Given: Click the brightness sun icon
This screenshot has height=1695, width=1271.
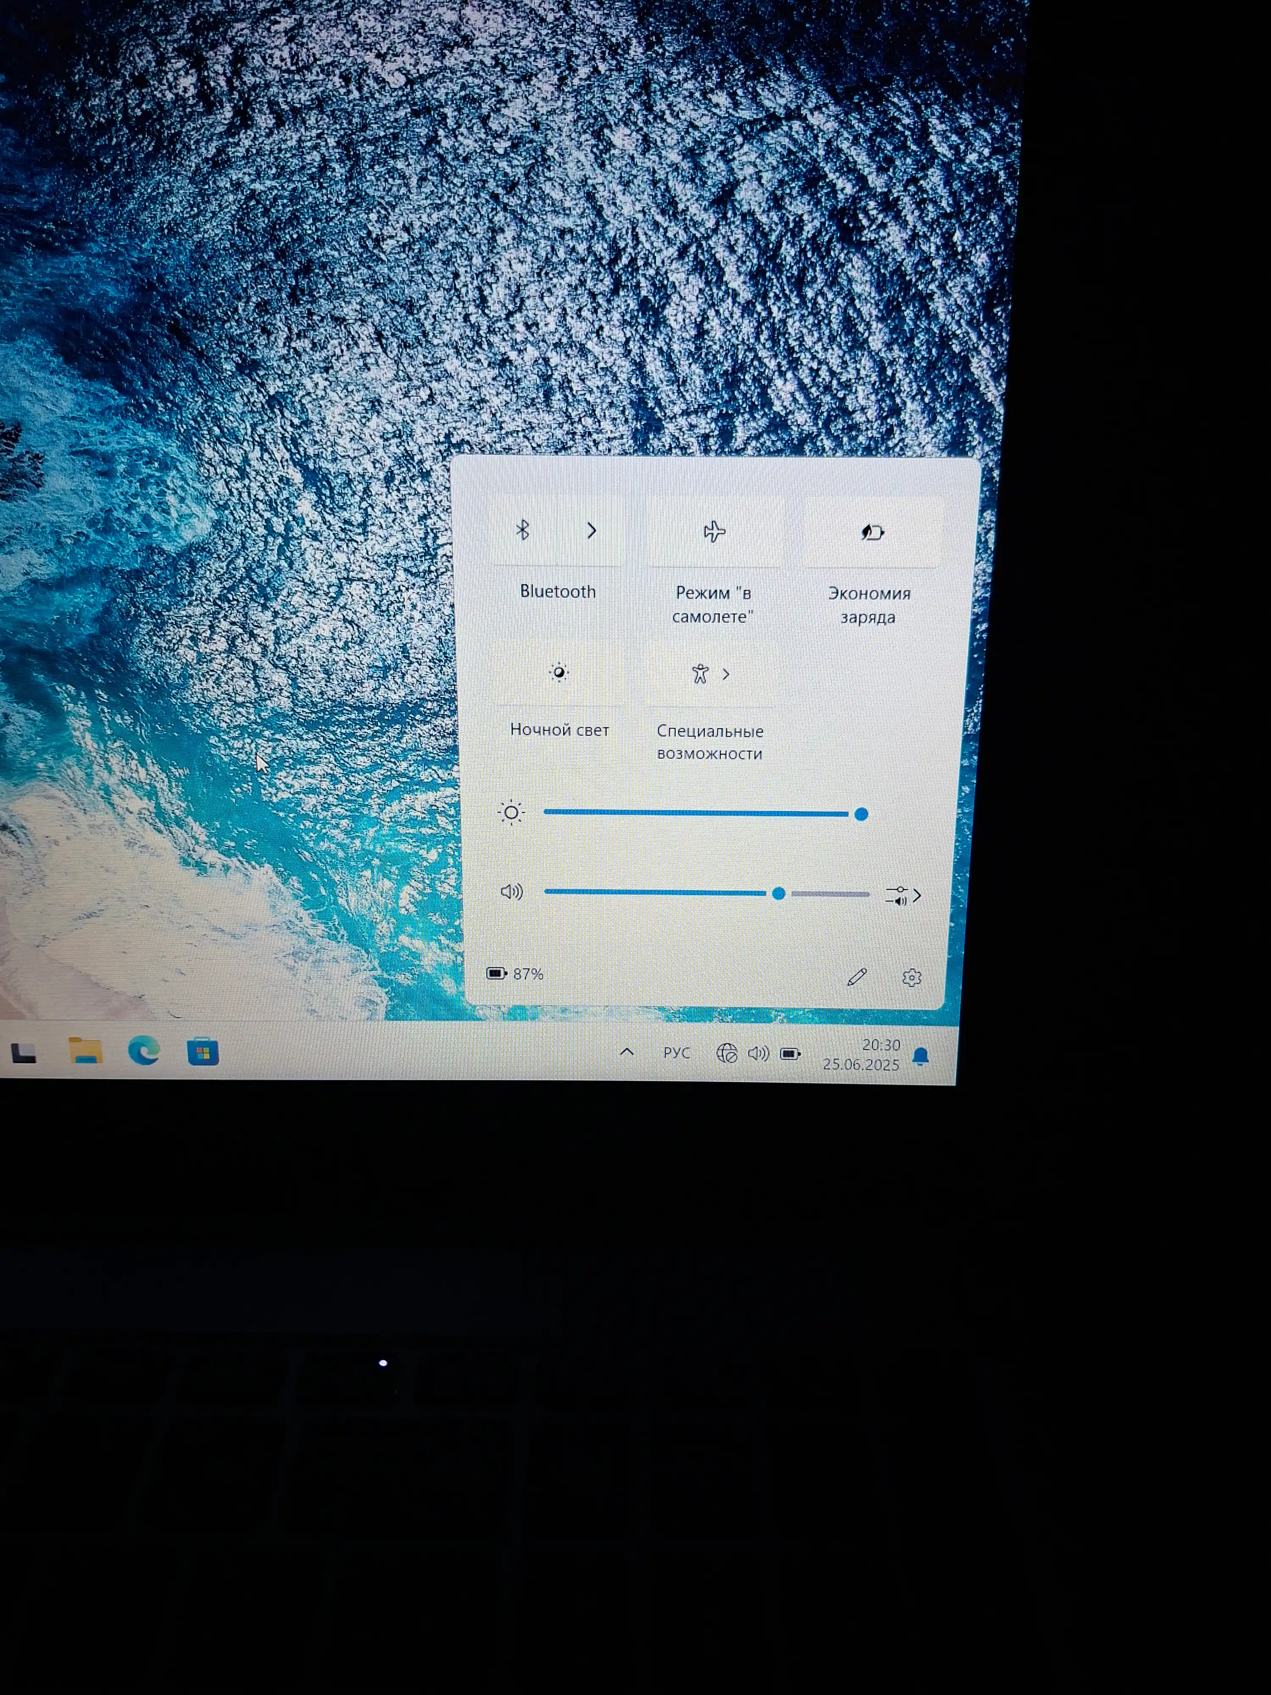Looking at the screenshot, I should pyautogui.click(x=511, y=812).
